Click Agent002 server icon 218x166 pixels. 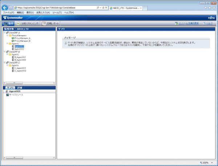pyautogui.click(x=13, y=49)
